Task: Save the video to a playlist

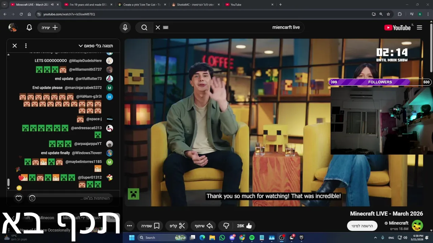Action: (x=150, y=226)
